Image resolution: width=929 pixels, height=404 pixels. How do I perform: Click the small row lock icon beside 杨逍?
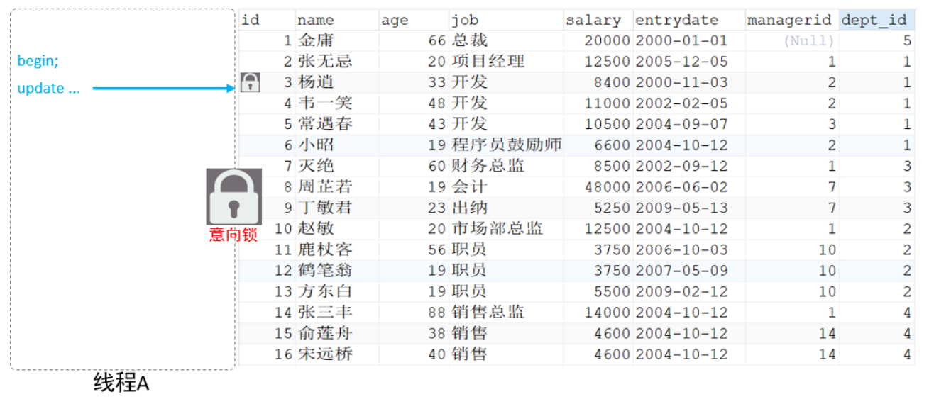pos(250,83)
